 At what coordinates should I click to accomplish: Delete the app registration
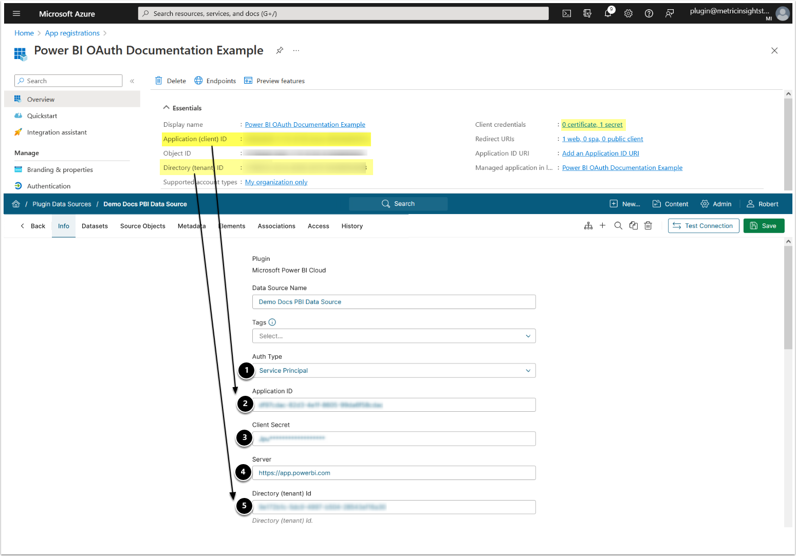(171, 81)
